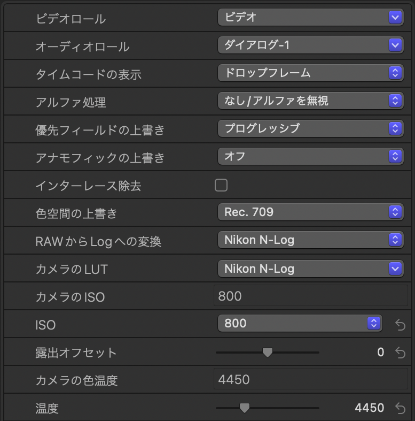Open the カメラのLUT dropdown
Screen dimensions: 415x421
(310, 269)
